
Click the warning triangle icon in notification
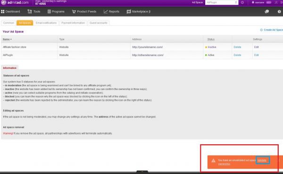point(213,161)
